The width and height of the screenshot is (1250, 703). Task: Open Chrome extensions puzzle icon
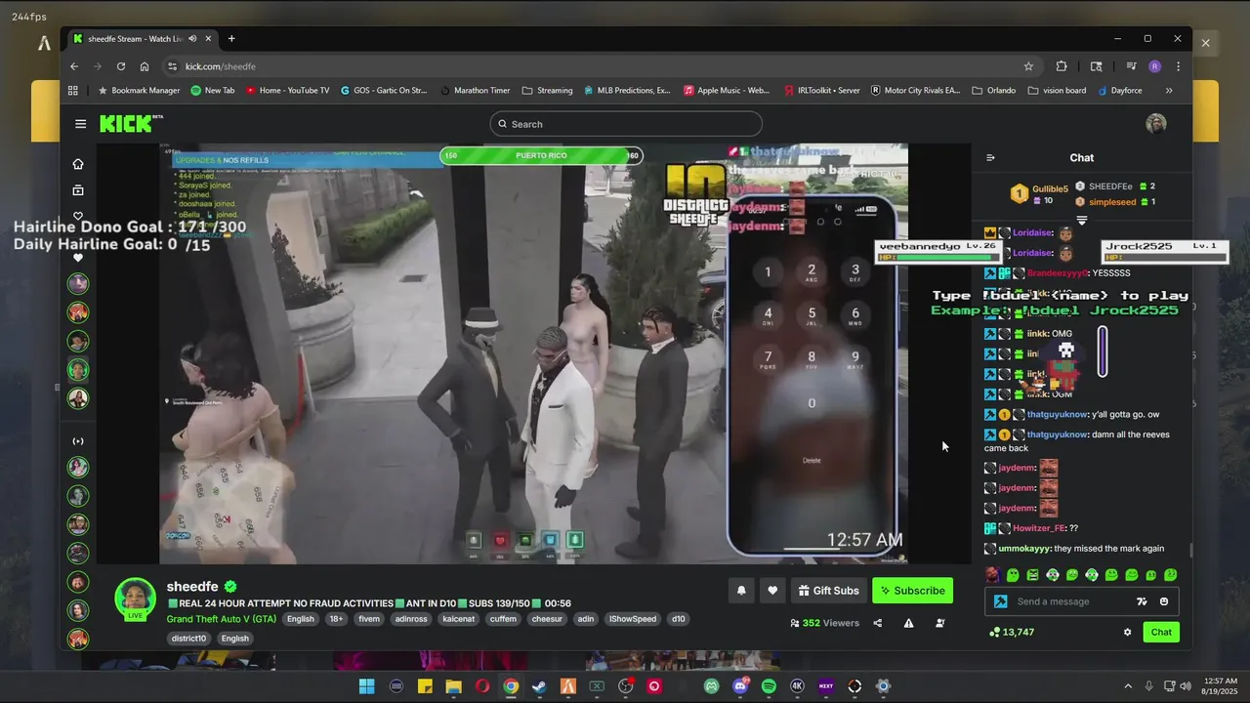[1062, 66]
